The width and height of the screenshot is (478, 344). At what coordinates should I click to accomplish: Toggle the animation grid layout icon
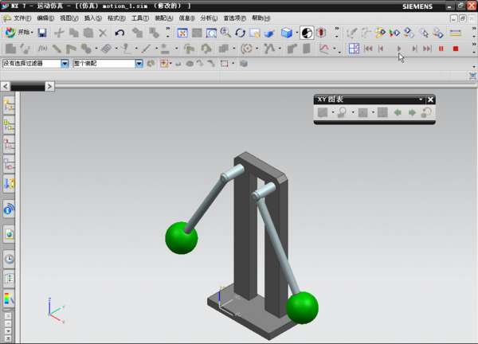click(x=355, y=49)
